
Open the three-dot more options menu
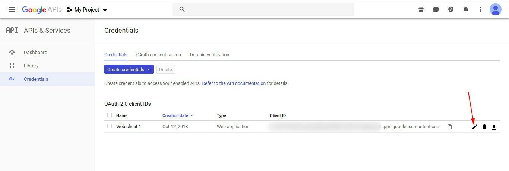[x=481, y=9]
